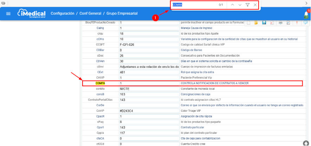Screen dimensions: 311x146
Task: Open search filter options funnel
Action: [x=247, y=5]
